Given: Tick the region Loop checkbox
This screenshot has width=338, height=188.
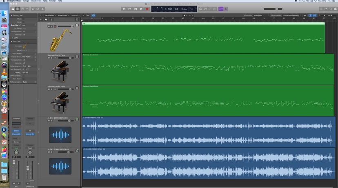Looking at the screenshot, I should [x=23, y=22].
